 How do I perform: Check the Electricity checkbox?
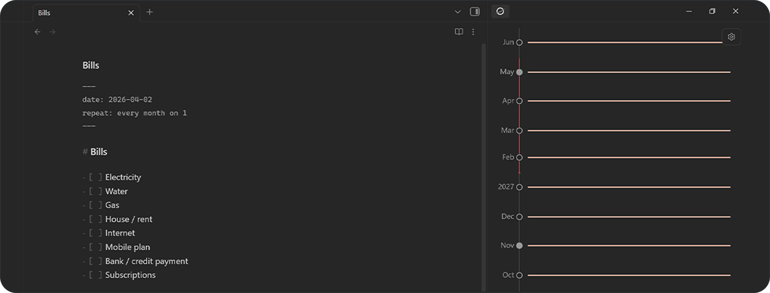click(95, 177)
